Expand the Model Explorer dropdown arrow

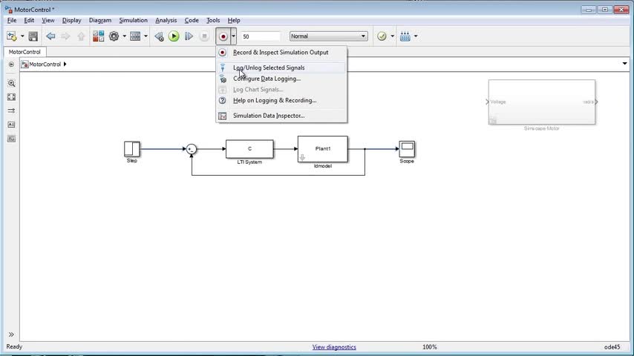146,36
